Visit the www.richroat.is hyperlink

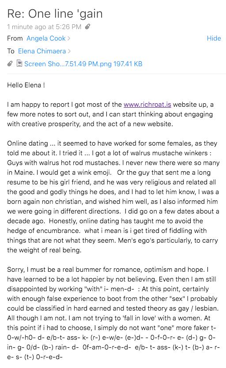click(147, 105)
